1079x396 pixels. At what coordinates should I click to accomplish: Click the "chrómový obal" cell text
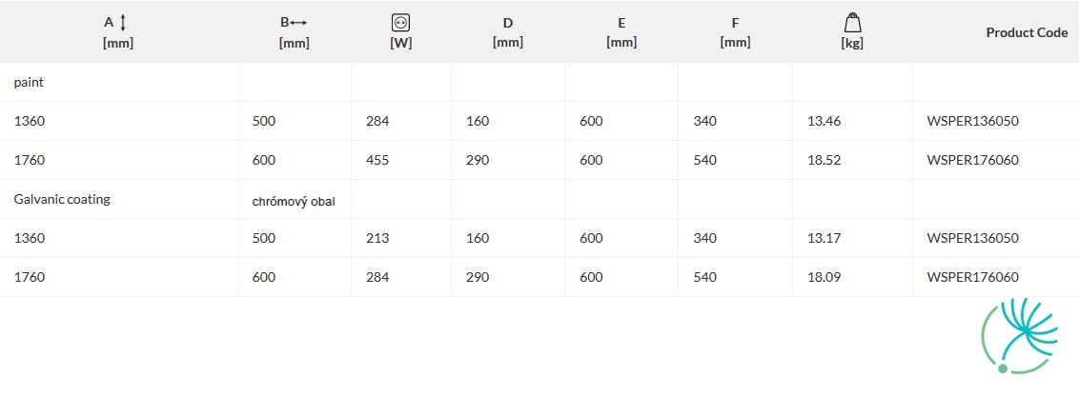click(x=294, y=203)
